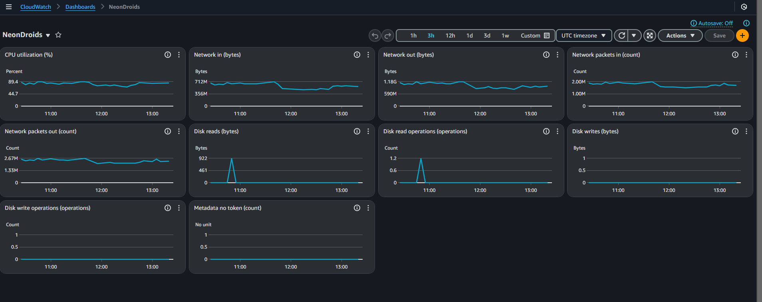Open Disk reads widget options menu
The width and height of the screenshot is (762, 302).
368,131
